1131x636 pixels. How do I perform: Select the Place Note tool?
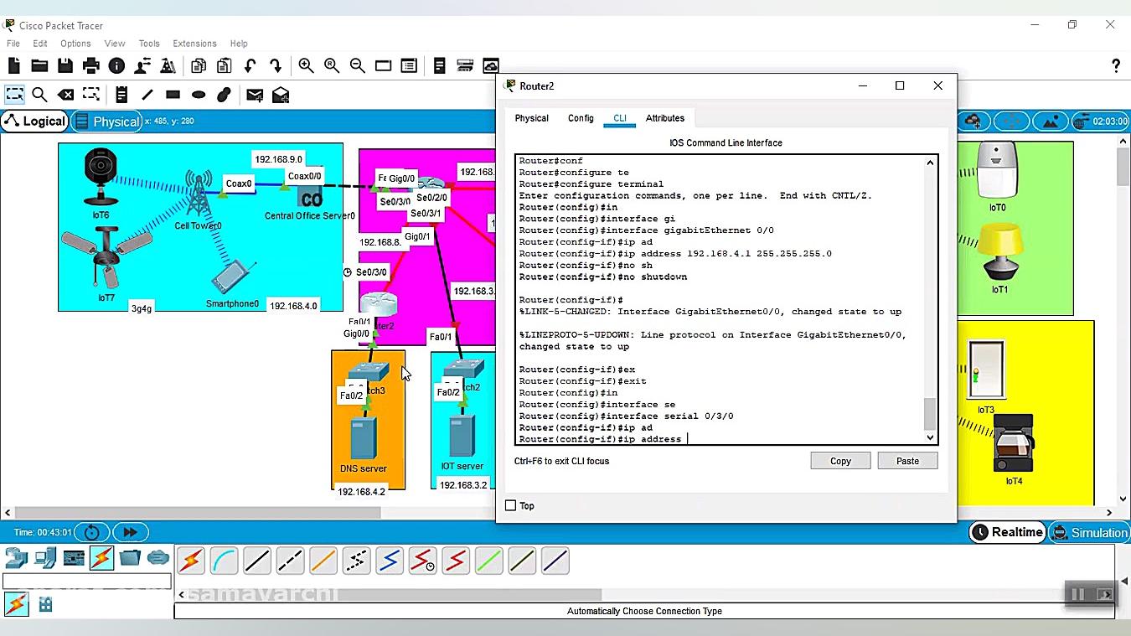pyautogui.click(x=121, y=95)
